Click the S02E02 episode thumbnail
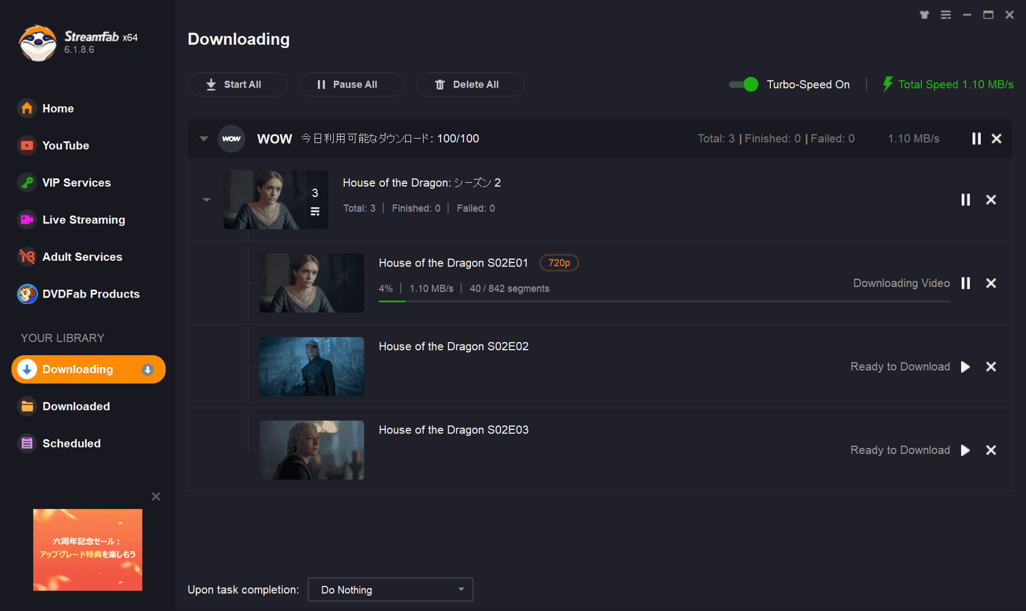 click(x=312, y=367)
